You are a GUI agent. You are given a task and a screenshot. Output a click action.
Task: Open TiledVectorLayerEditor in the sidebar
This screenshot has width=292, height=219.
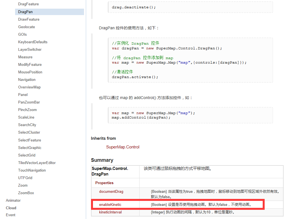[x=37, y=163]
